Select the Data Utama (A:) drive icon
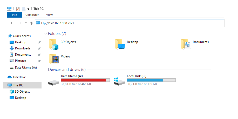The image size is (238, 119). (53, 83)
